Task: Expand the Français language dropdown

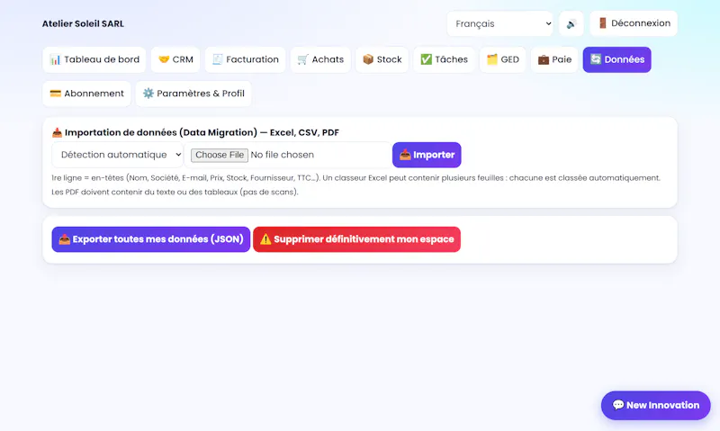Action: click(500, 23)
